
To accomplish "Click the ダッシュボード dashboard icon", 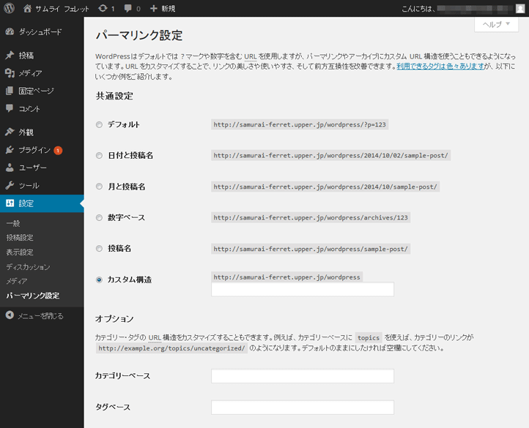I will click(10, 32).
